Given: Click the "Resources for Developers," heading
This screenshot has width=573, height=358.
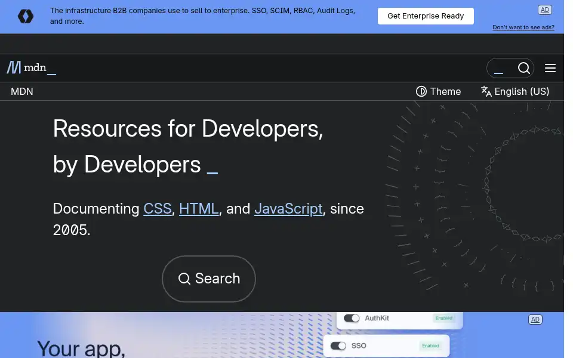Looking at the screenshot, I should 188,129.
